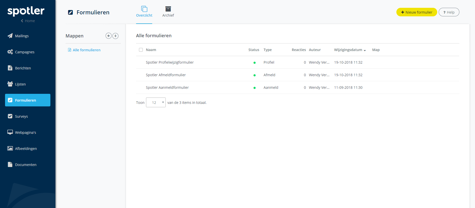Select Alle formulieren folder in Mappen
This screenshot has width=475, height=208.
click(x=86, y=50)
